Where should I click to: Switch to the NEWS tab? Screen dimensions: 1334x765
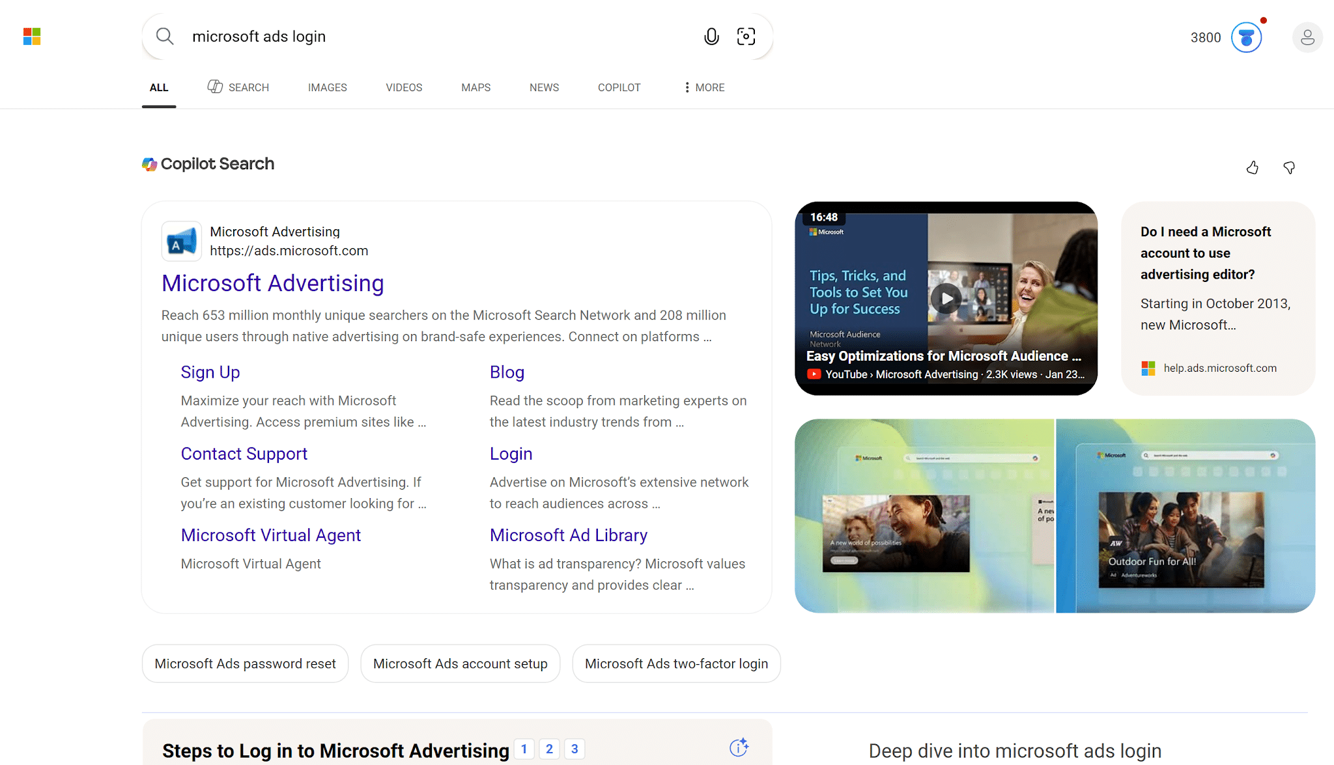[545, 87]
